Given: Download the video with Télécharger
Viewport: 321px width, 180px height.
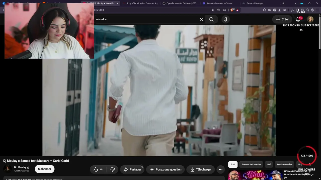Looking at the screenshot, I should [201, 169].
